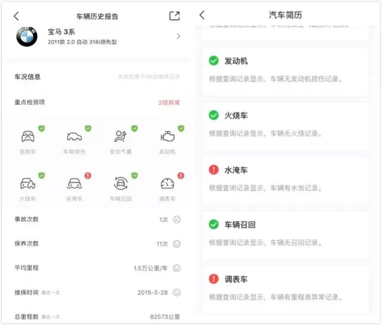Tap the green check beside 火烧车 card
Image resolution: width=382 pixels, height=325 pixels.
tap(214, 115)
